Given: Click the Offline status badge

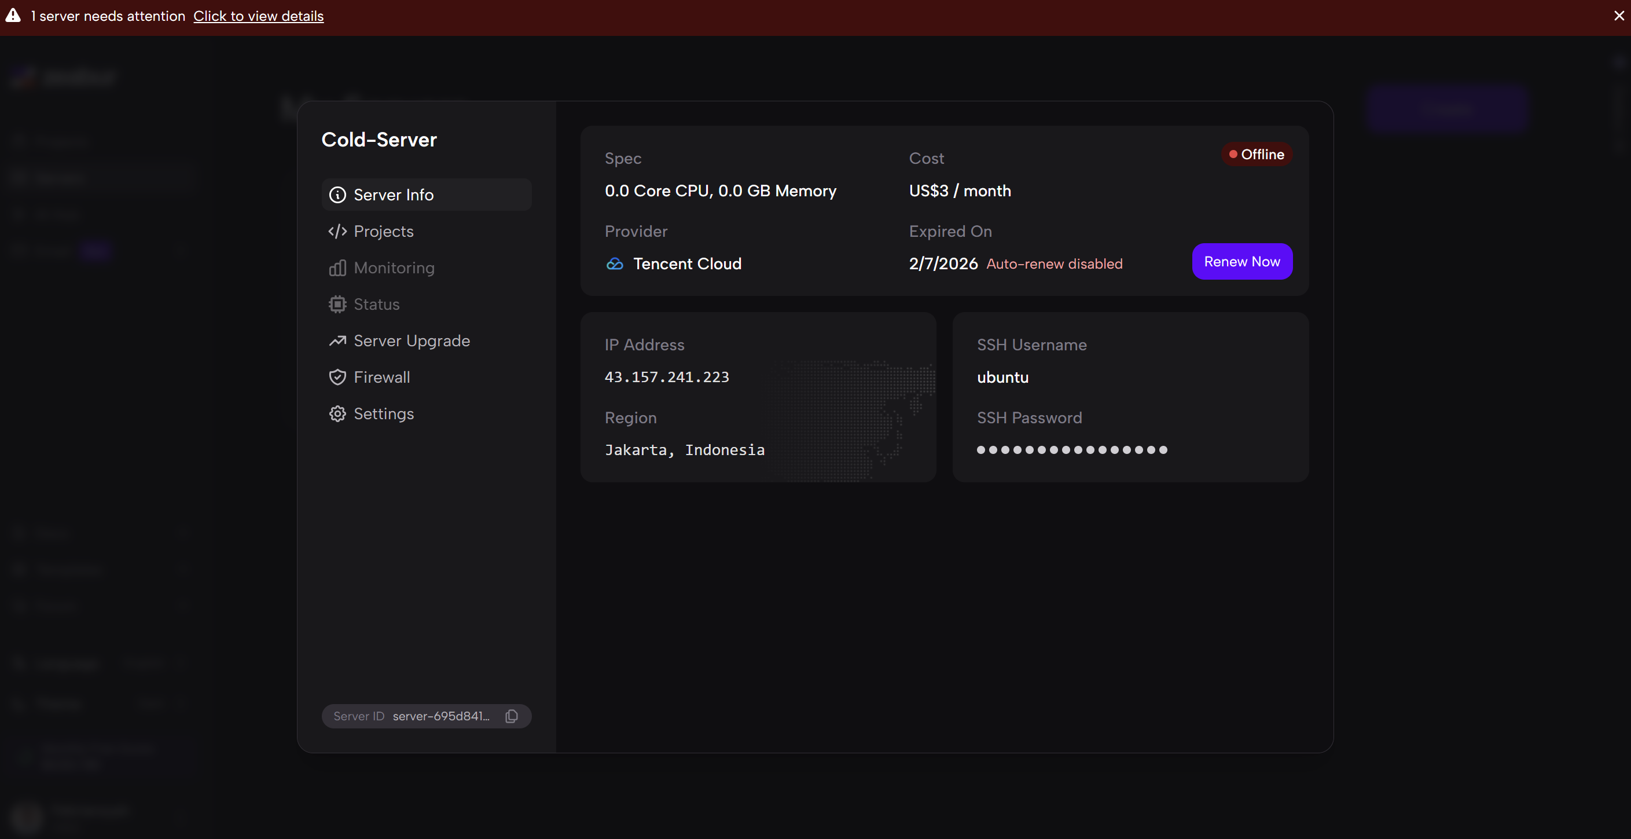Looking at the screenshot, I should (1257, 154).
